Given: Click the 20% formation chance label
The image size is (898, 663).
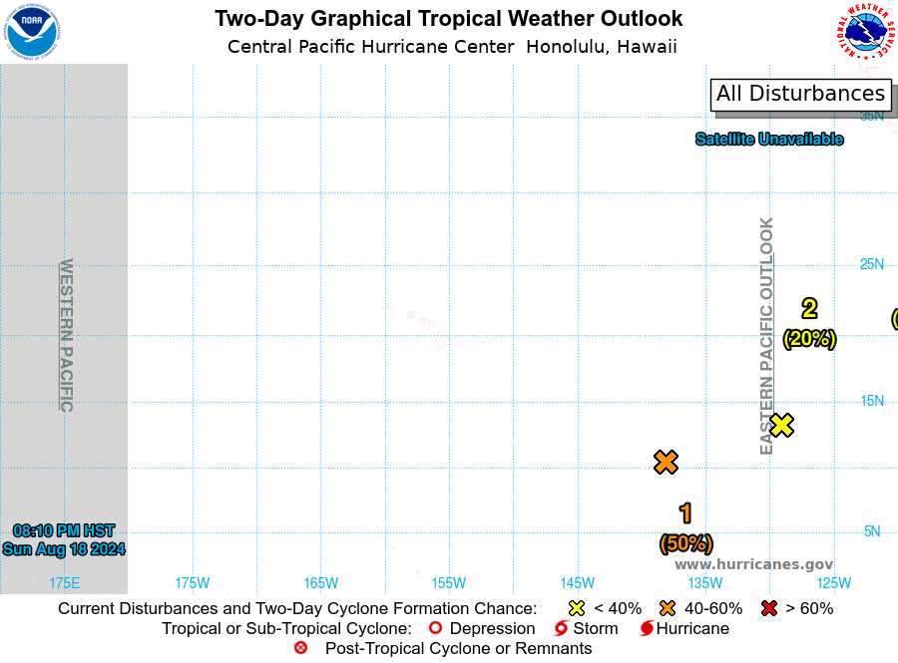Looking at the screenshot, I should 810,339.
